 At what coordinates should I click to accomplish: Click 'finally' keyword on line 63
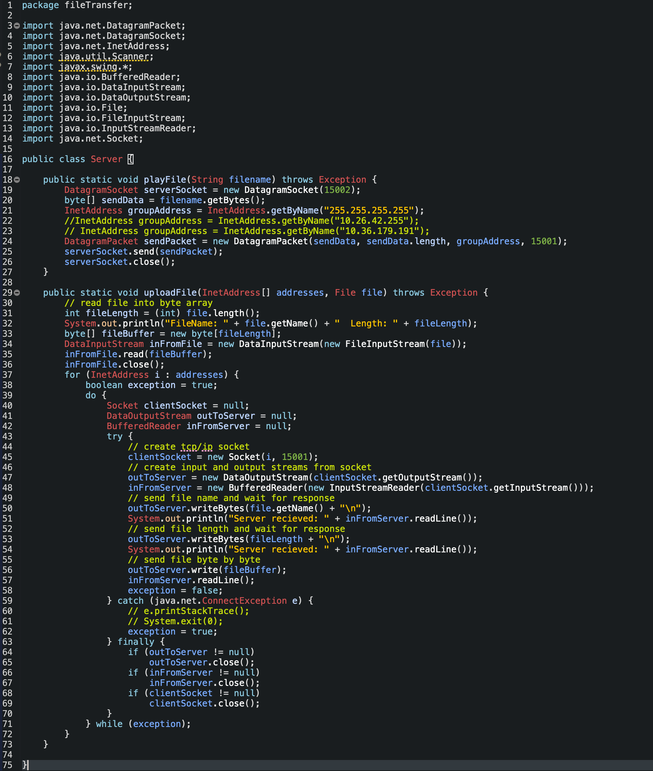(x=136, y=642)
